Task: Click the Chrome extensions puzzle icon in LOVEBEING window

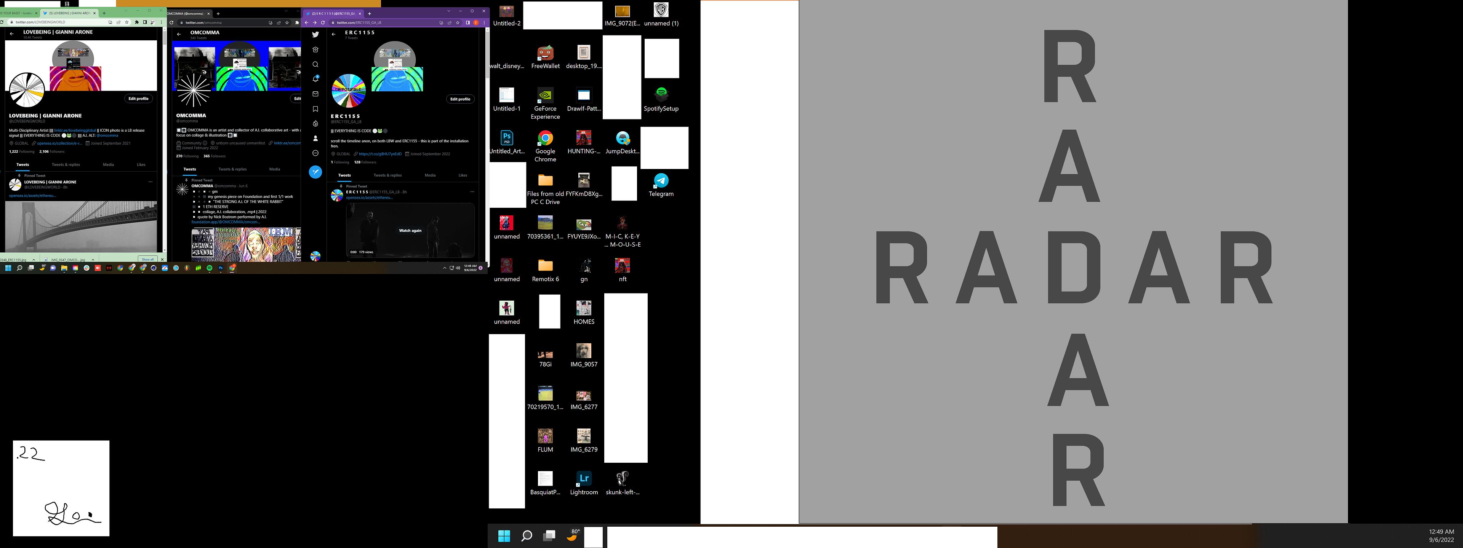Action: click(136, 22)
